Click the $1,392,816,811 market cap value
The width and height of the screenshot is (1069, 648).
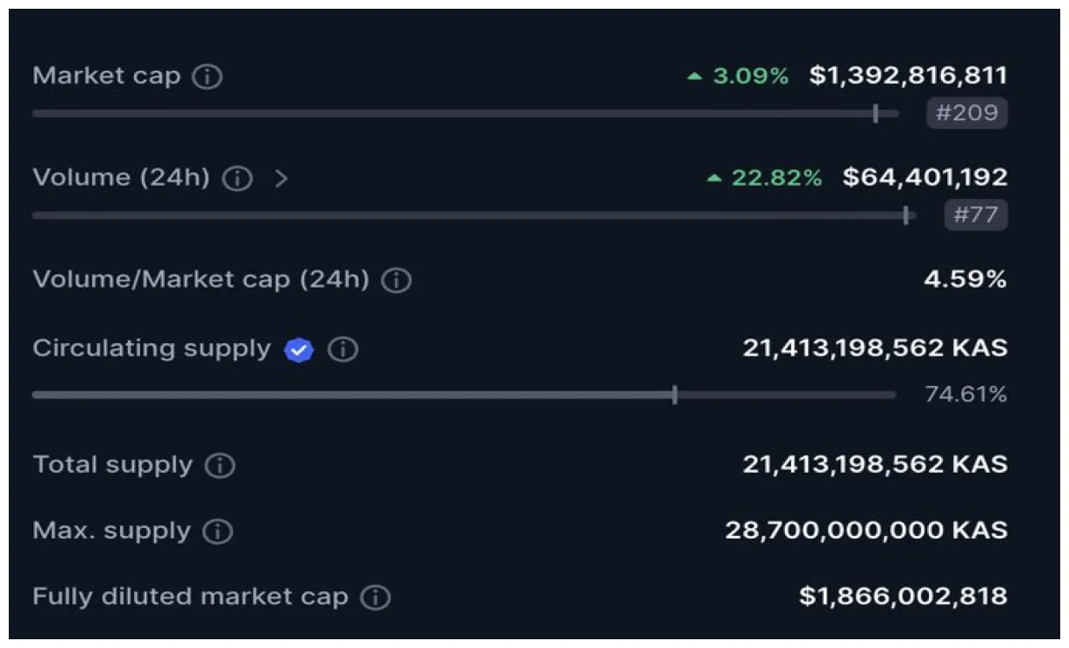908,76
